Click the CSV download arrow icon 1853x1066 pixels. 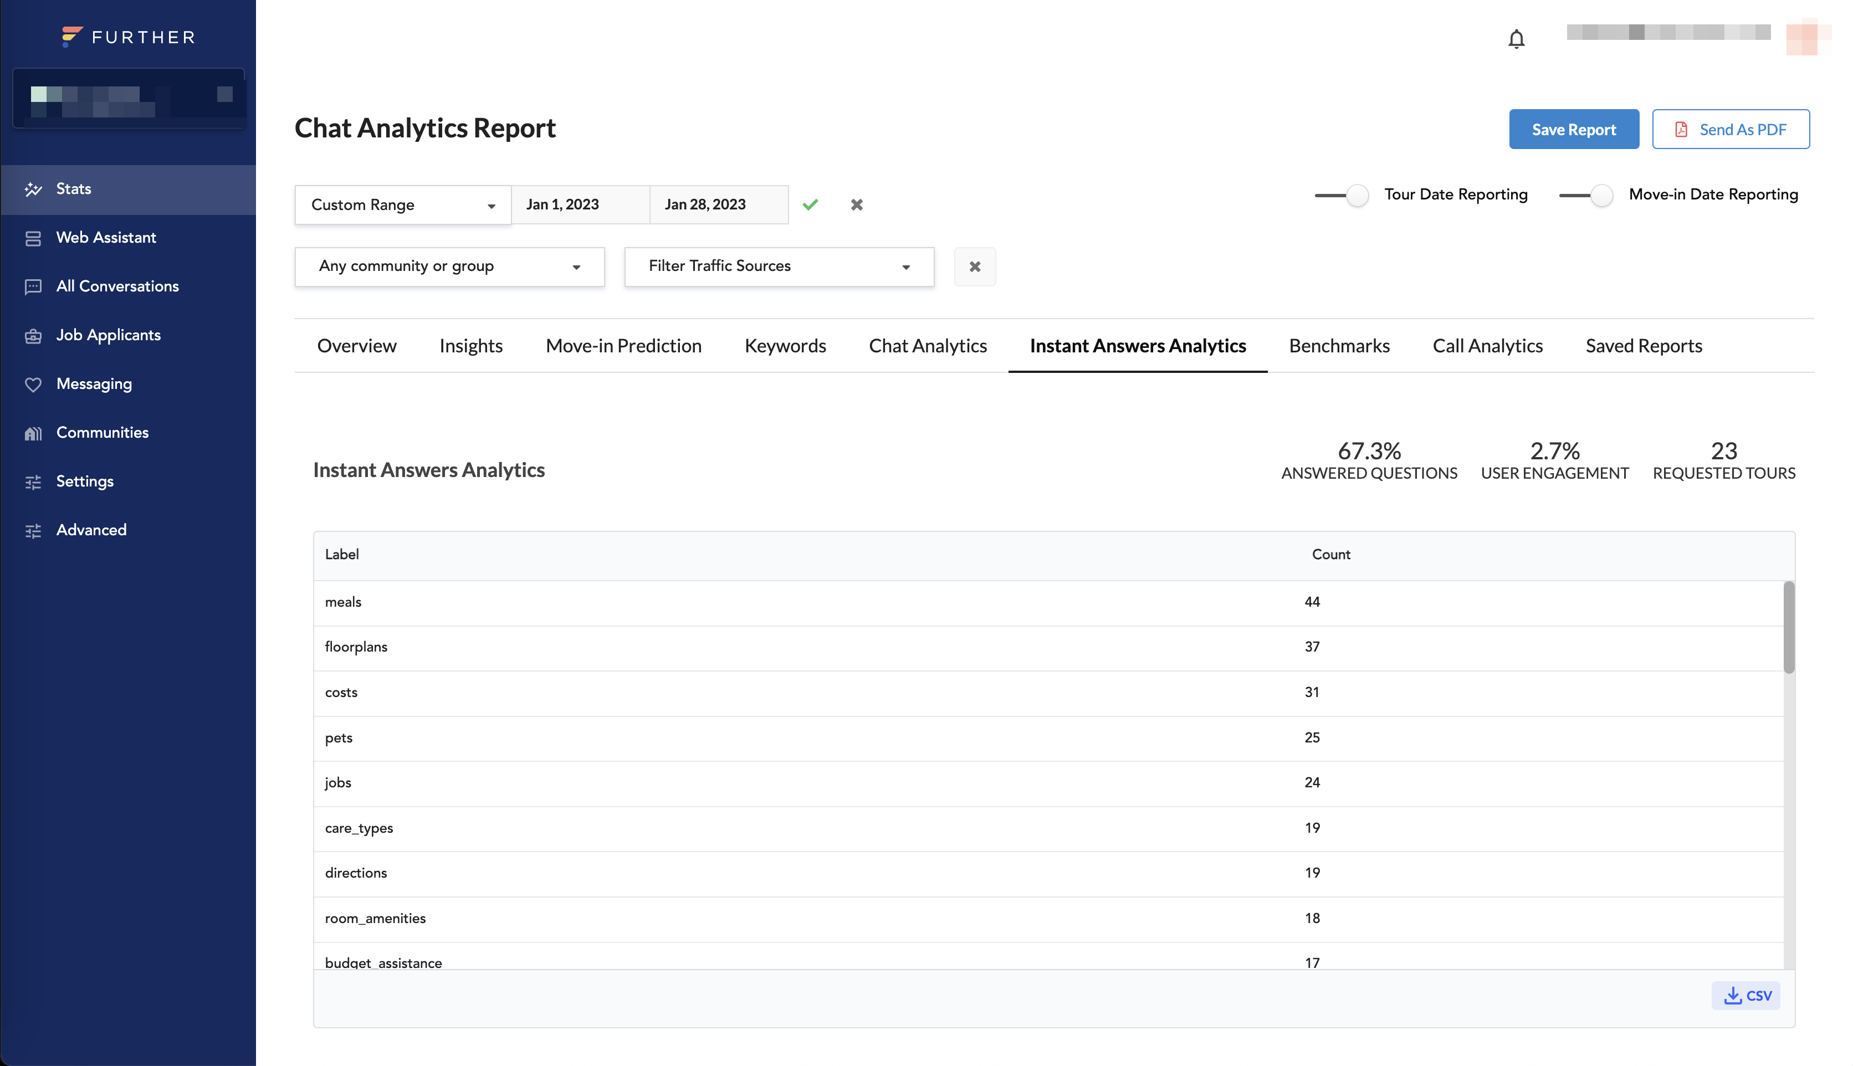coord(1732,996)
